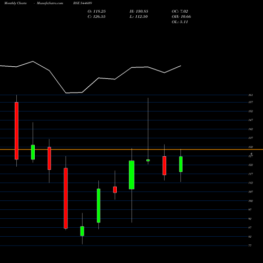Click the last green candle on the right

tap(181, 164)
